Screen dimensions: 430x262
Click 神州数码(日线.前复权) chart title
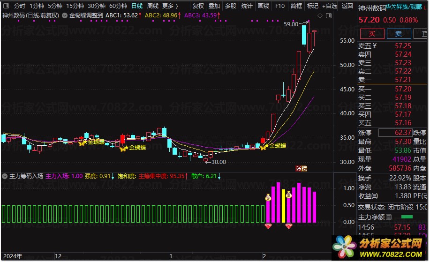click(31, 15)
